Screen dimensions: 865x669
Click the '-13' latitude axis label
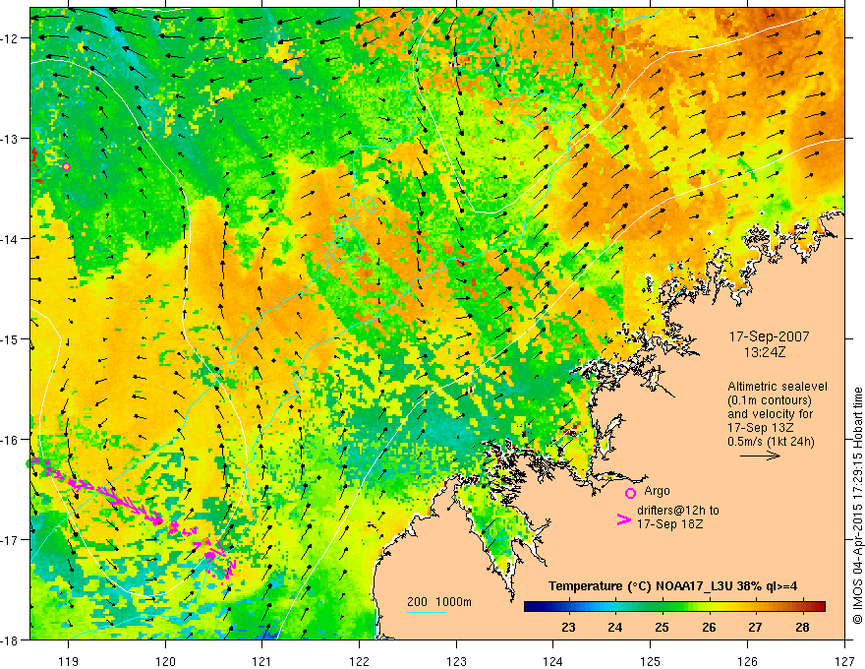pos(11,139)
